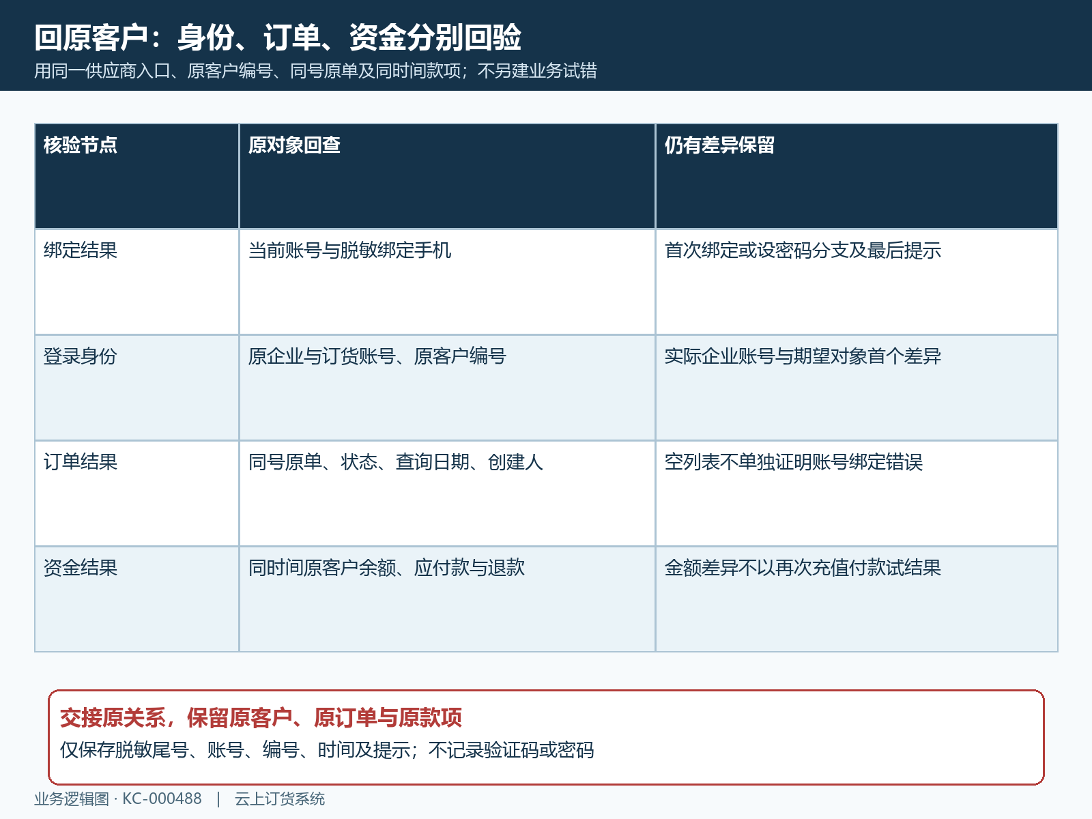
Task: Click the cell "金额差异不以再次充值付款试结果"
Action: (x=857, y=599)
